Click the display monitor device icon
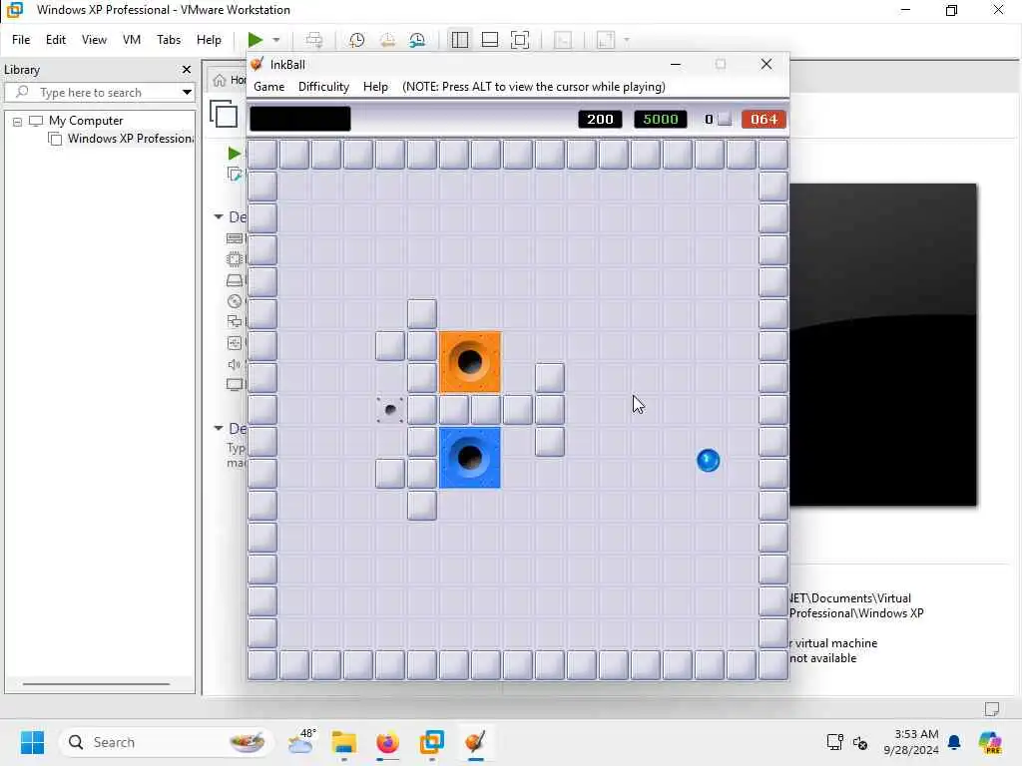Viewport: 1022px width, 766px height. click(x=235, y=385)
